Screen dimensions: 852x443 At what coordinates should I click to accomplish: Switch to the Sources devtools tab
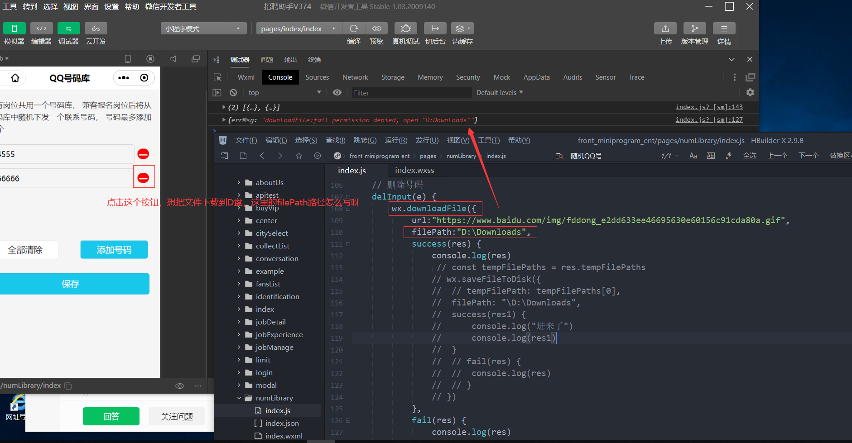click(x=317, y=77)
